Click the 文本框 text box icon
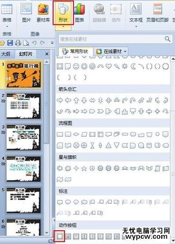The height and width of the screenshot is (244, 175). click(x=136, y=9)
